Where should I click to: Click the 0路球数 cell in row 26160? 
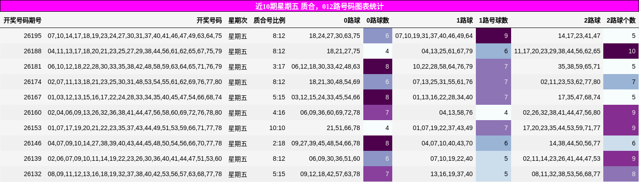(378, 112)
